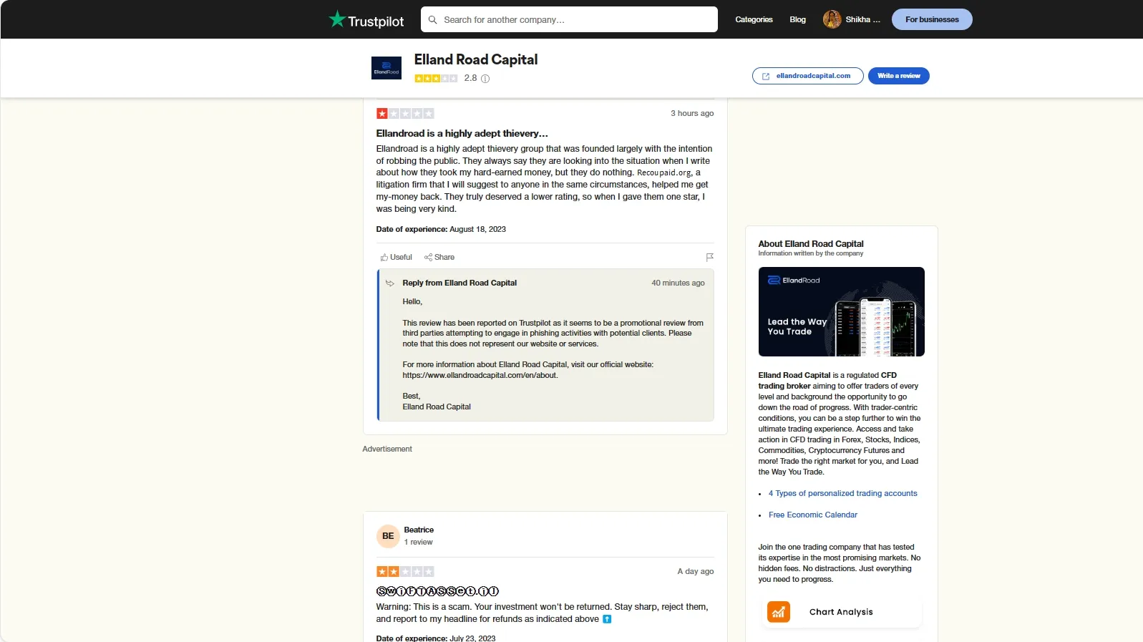Click the Write a review button
1143x642 pixels.
(x=898, y=76)
